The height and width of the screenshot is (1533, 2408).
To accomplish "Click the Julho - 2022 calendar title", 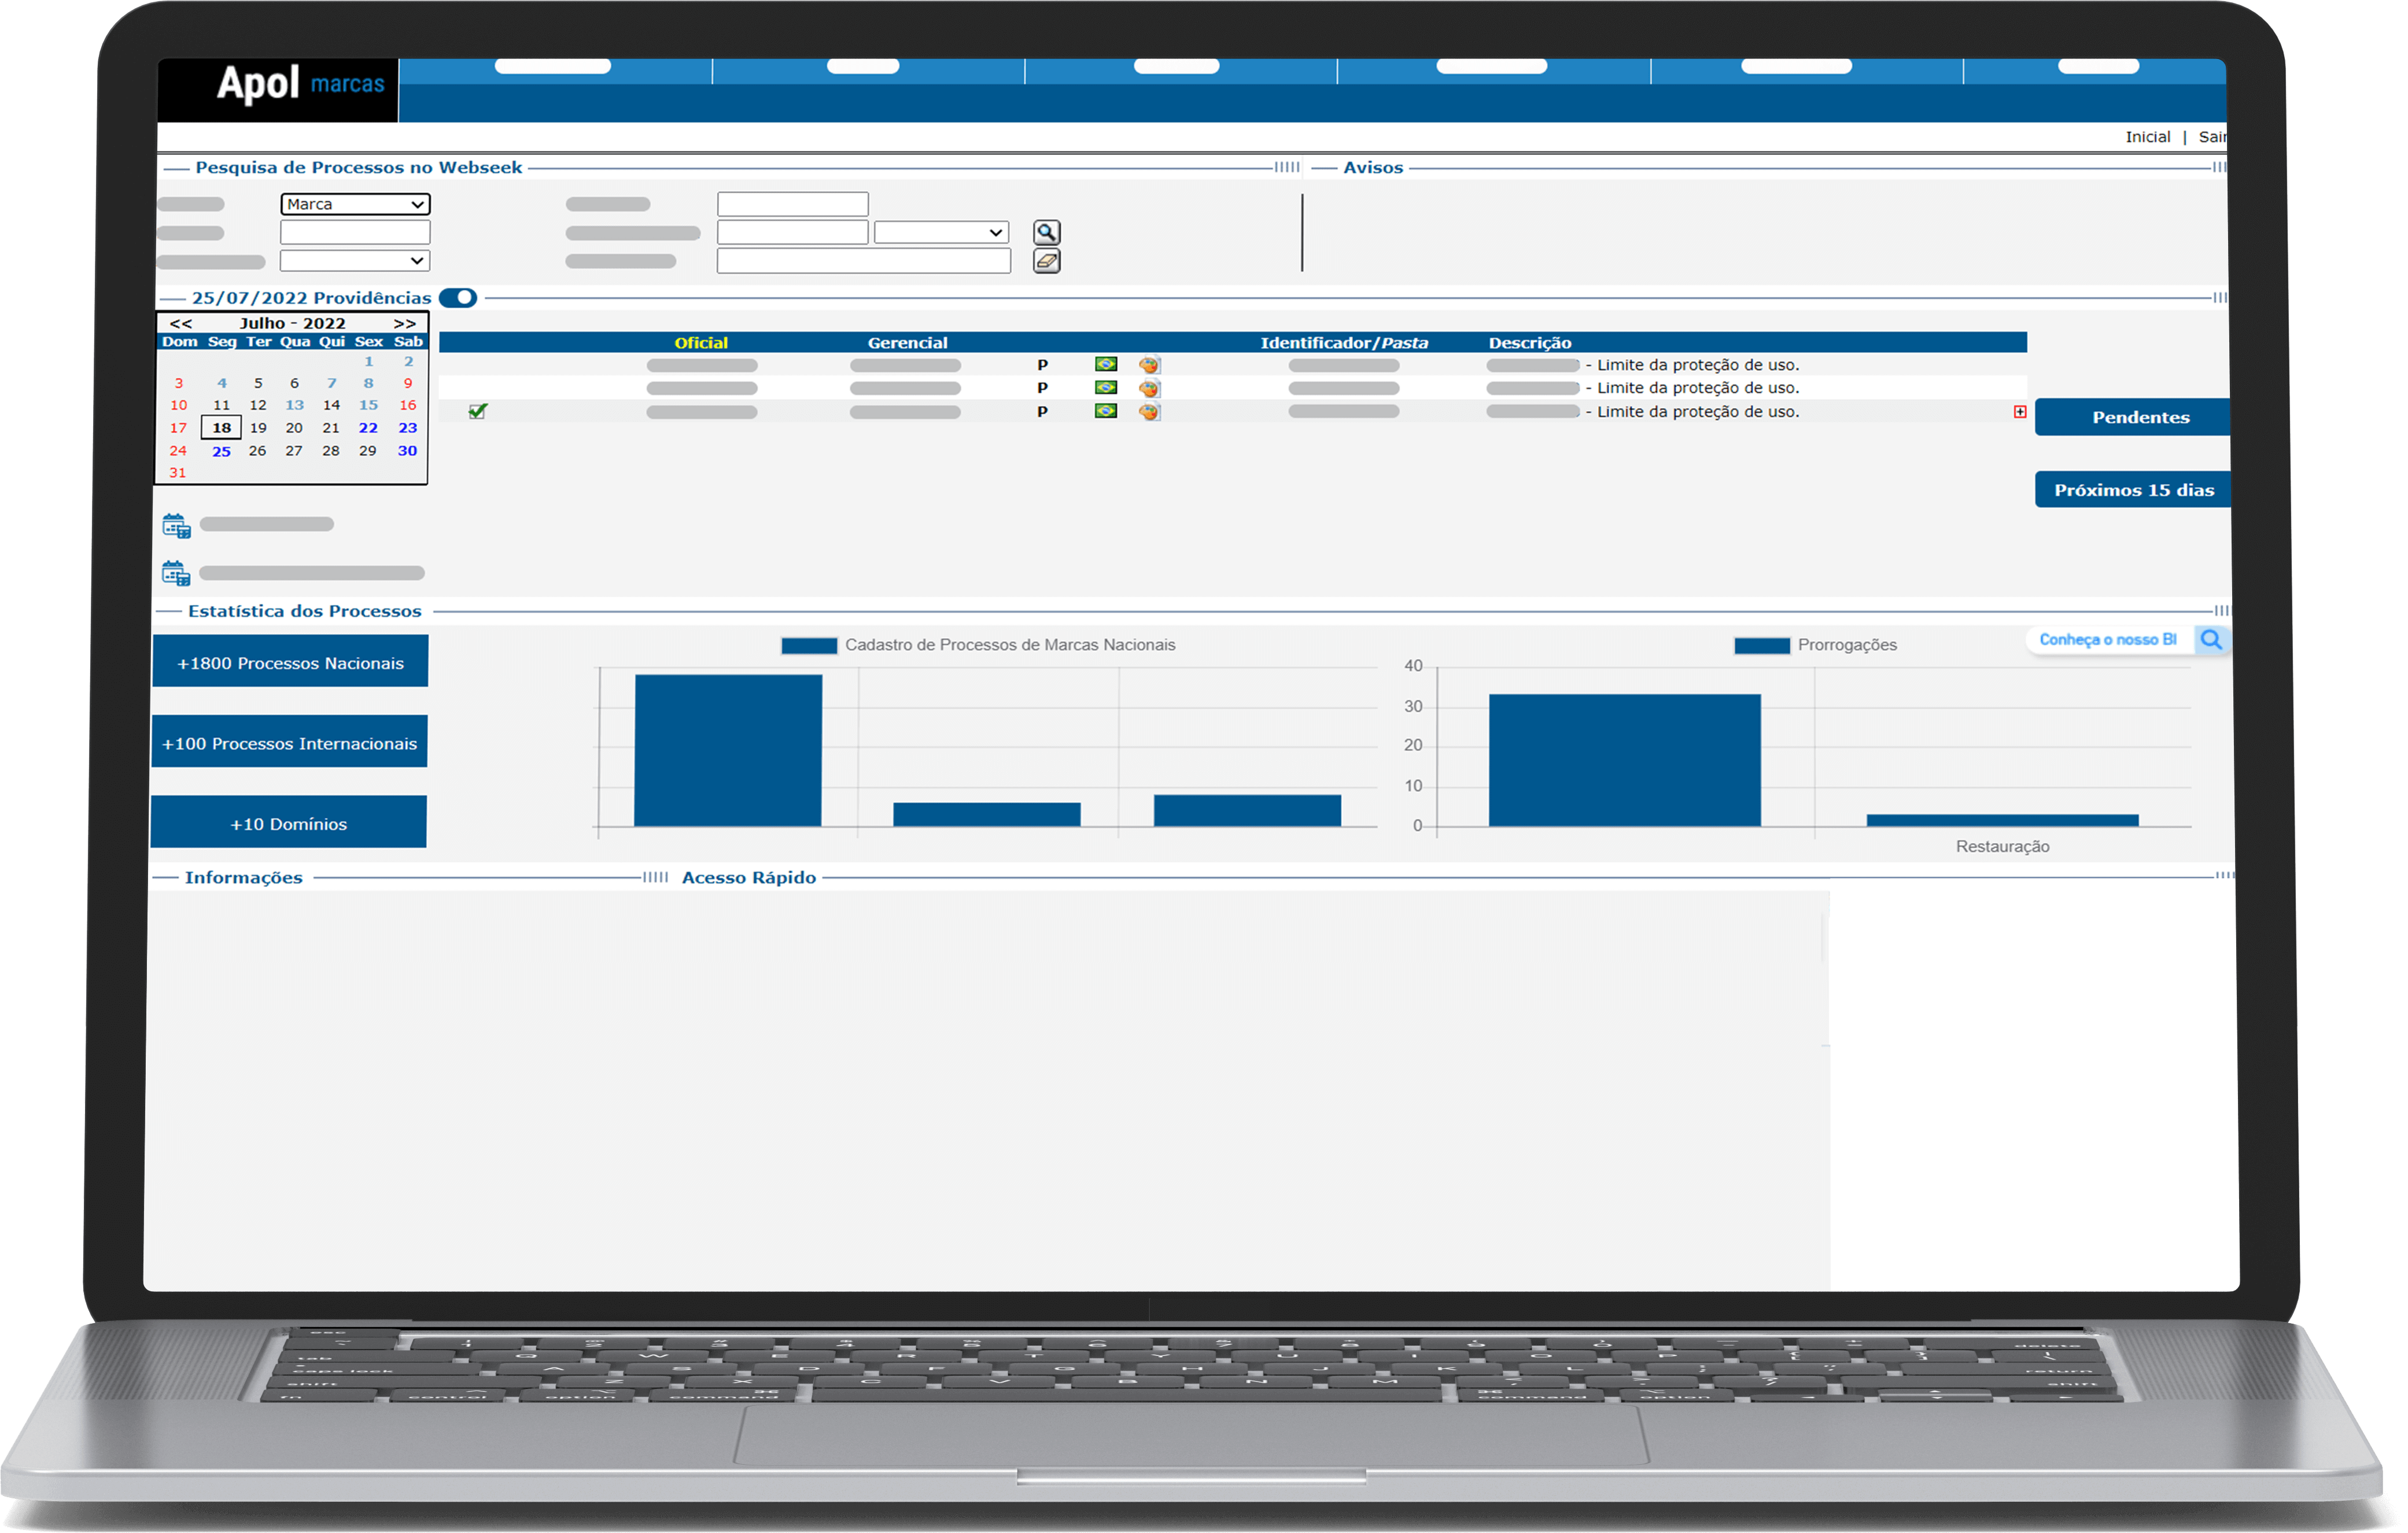I will (292, 323).
